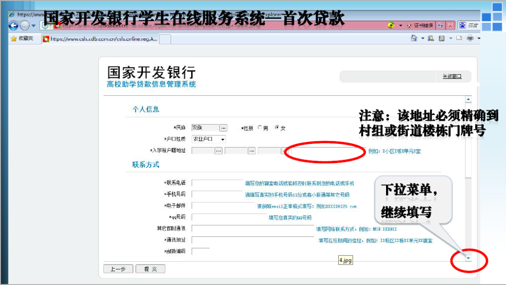
Task: Click the Baidu search box icon
Action: (x=462, y=25)
